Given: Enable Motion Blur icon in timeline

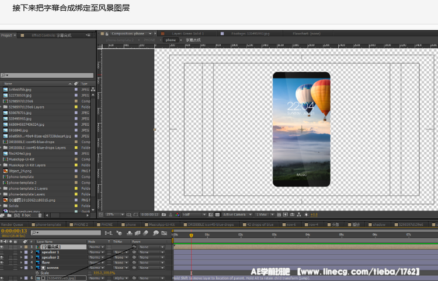Looking at the screenshot, I should [x=145, y=233].
